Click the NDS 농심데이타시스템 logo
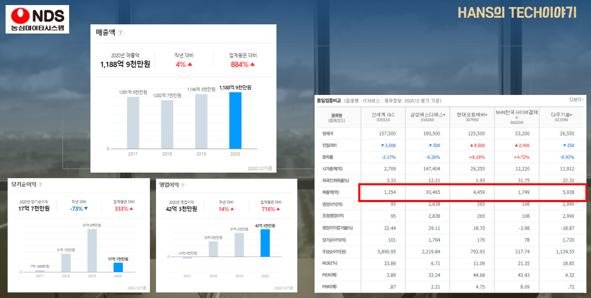The width and height of the screenshot is (591, 298). (x=37, y=19)
